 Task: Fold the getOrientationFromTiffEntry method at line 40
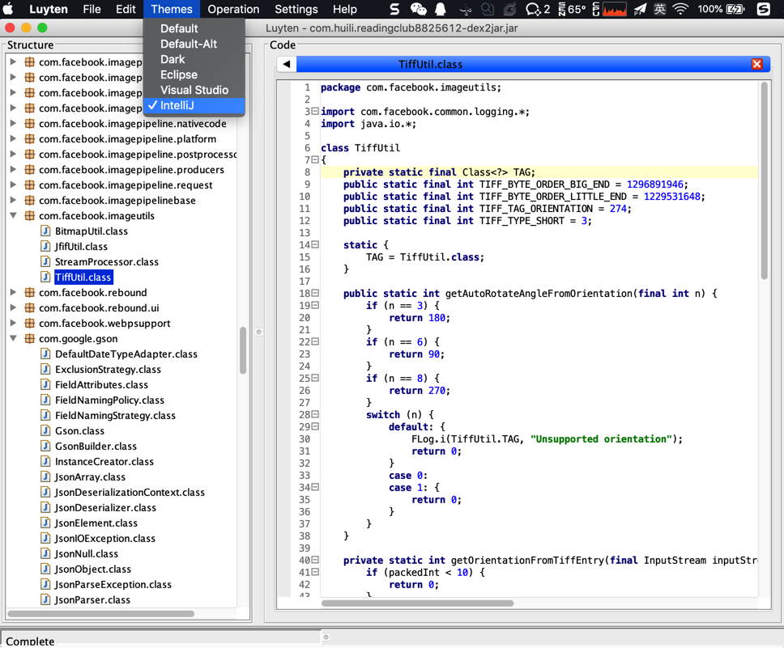click(x=315, y=560)
